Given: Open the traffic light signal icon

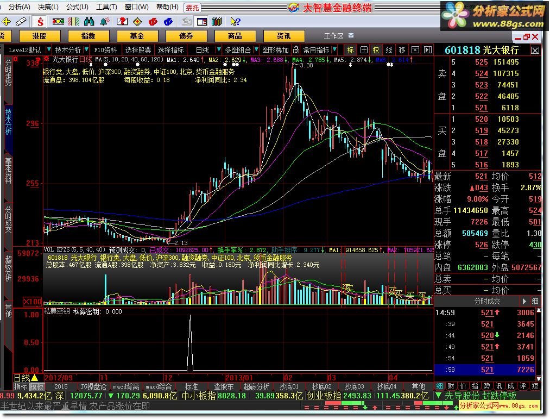Looking at the screenshot, I should coord(58,22).
